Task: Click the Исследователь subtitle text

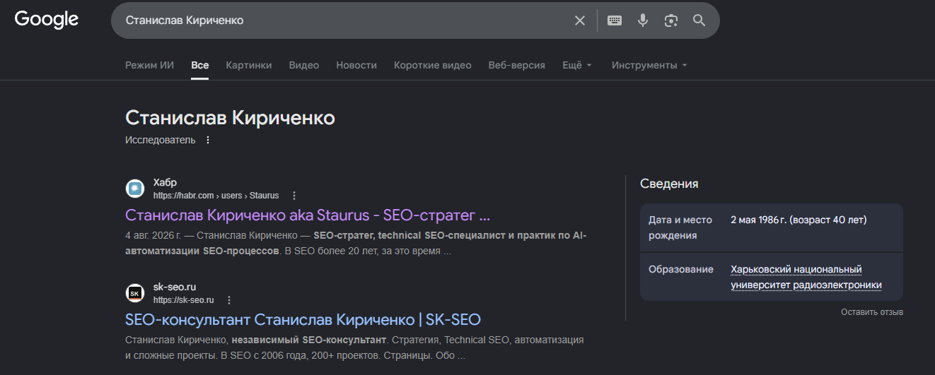Action: coord(161,140)
